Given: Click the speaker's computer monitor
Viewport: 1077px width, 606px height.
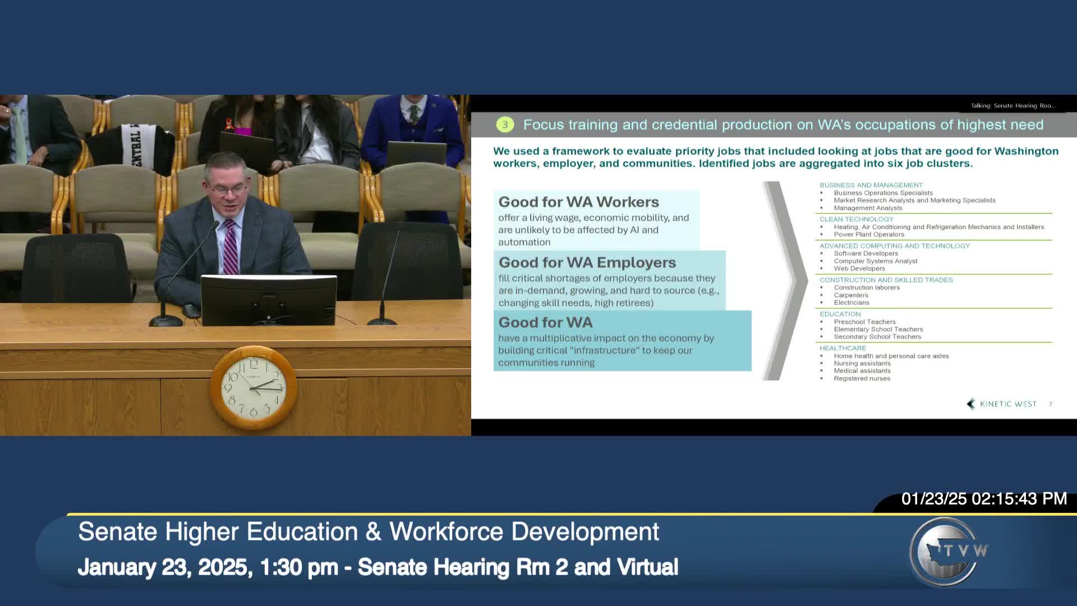Looking at the screenshot, I should pyautogui.click(x=269, y=300).
